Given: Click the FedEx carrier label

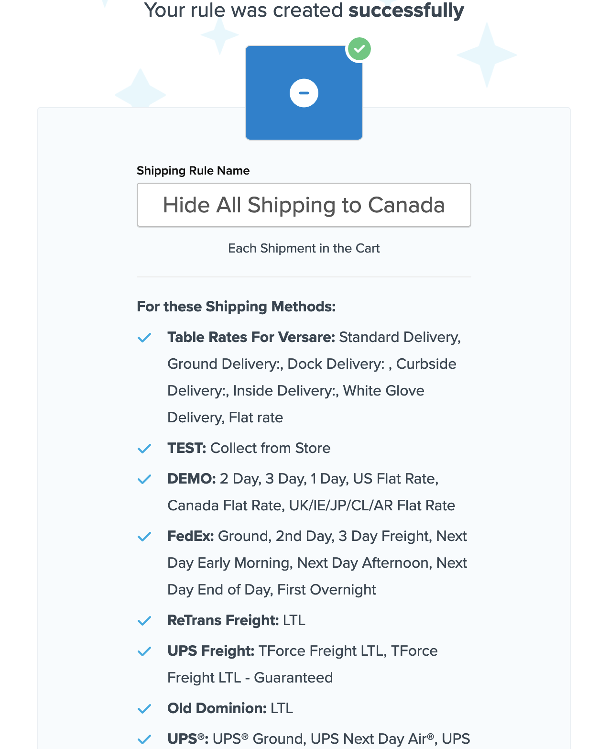Looking at the screenshot, I should (190, 536).
